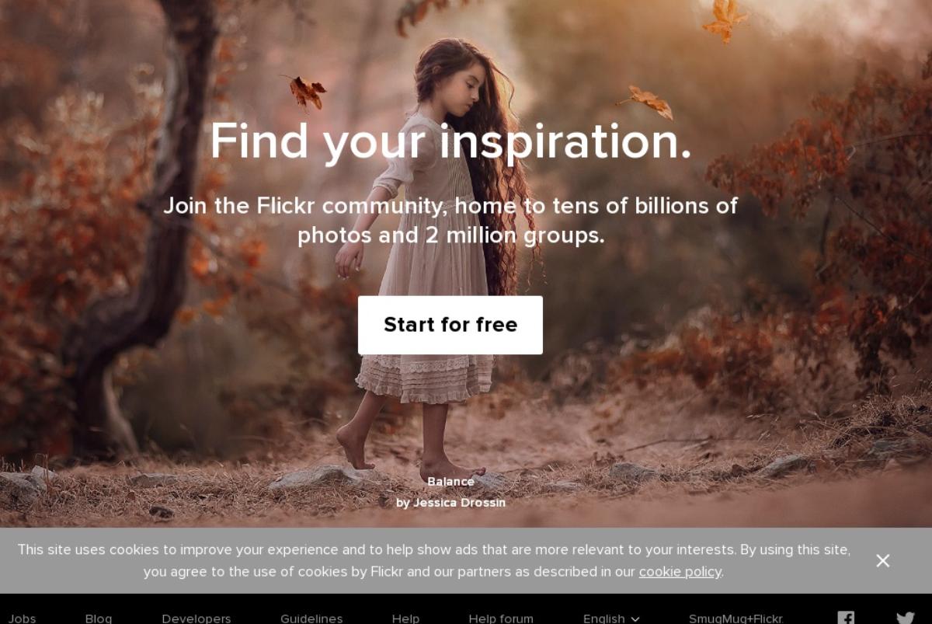Open the Blog footer link
This screenshot has height=624, width=932.
(x=99, y=619)
